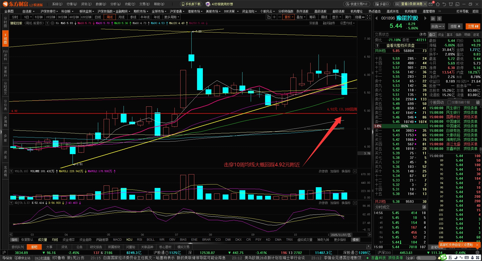Open the 自选一 dropdown

(x=438, y=26)
